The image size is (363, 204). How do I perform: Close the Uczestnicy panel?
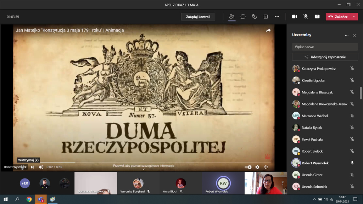coord(354,35)
